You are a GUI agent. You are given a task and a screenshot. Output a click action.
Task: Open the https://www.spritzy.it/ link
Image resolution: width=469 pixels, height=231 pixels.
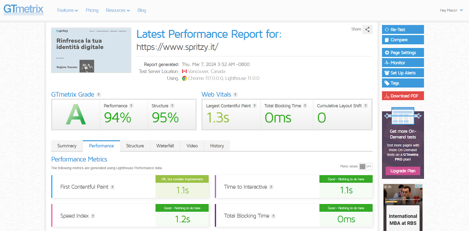pyautogui.click(x=177, y=47)
